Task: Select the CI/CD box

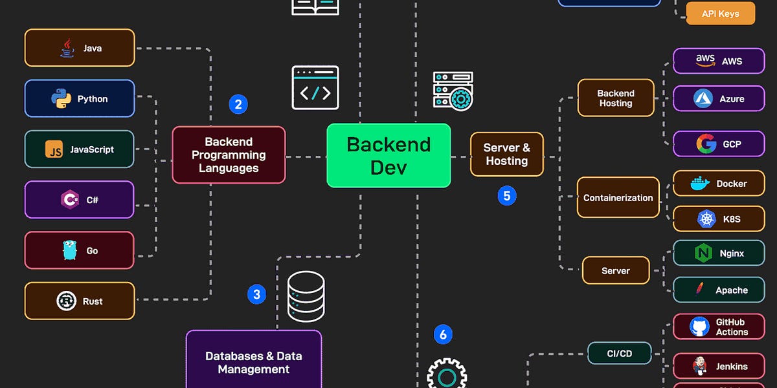Action: tap(620, 353)
